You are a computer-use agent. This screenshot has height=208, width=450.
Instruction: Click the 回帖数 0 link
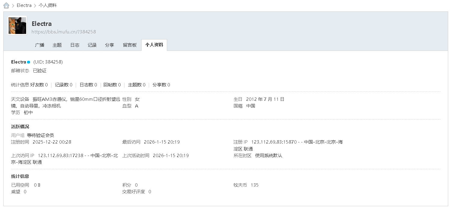point(112,85)
